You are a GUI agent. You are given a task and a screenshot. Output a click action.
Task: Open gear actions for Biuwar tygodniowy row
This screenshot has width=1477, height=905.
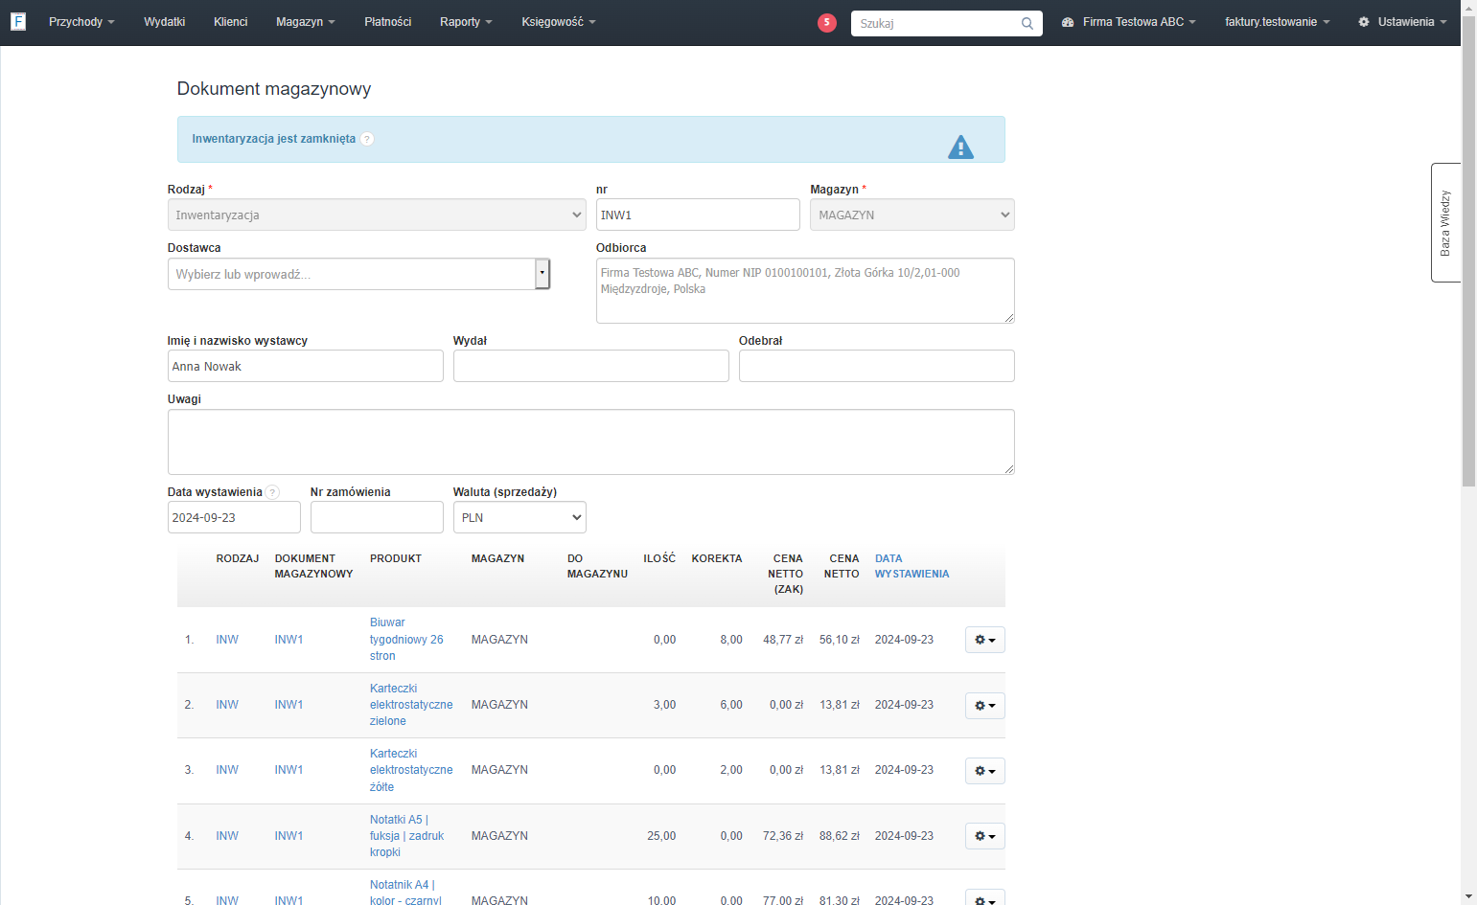pyautogui.click(x=984, y=640)
